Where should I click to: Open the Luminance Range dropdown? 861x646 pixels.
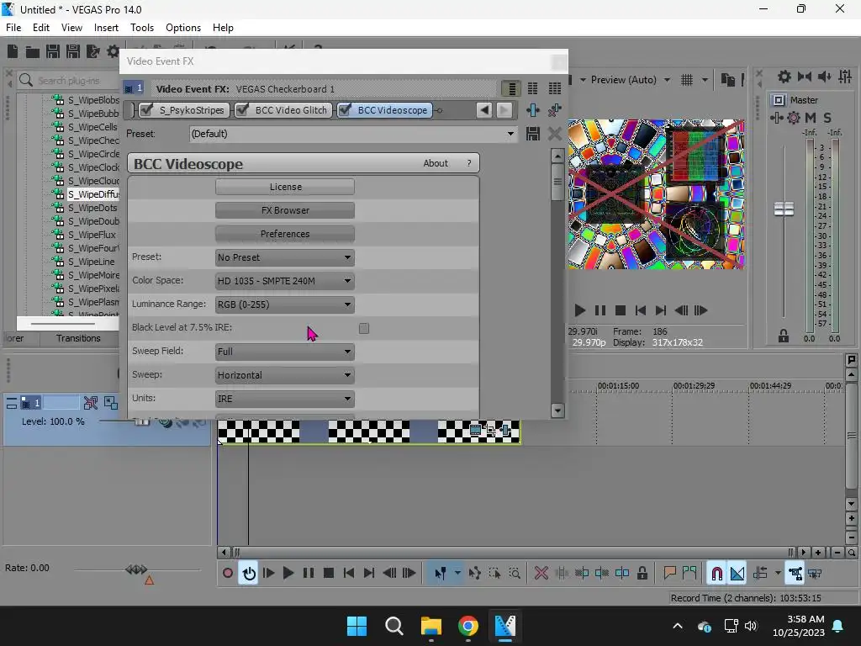[x=284, y=304]
